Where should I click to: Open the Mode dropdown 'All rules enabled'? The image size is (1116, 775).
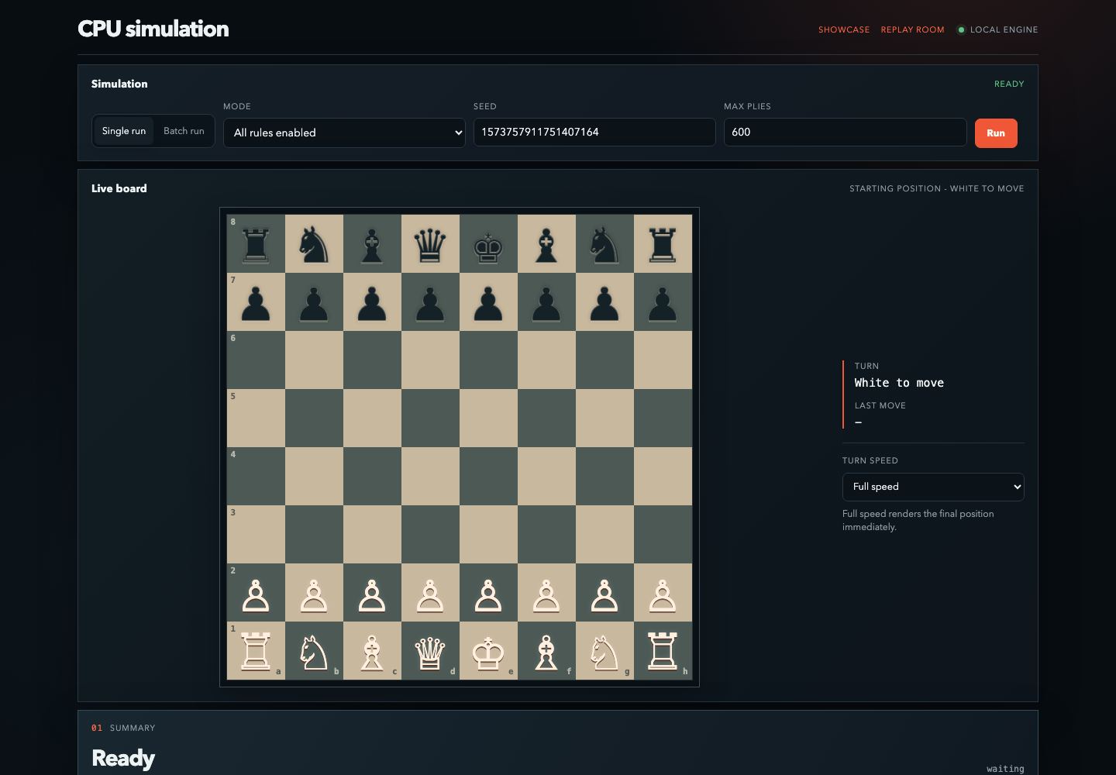click(x=344, y=133)
